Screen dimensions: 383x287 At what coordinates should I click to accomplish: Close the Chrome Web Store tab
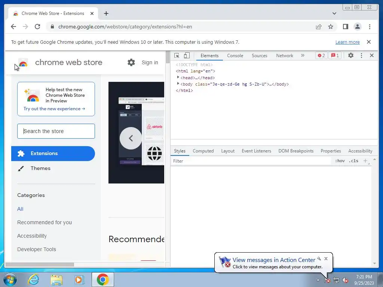point(92,13)
